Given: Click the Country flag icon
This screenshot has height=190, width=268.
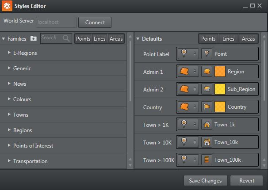Looking at the screenshot, I should point(206,107).
